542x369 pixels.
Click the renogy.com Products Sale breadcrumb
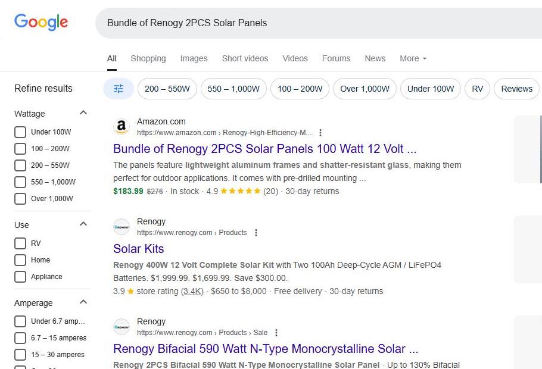(x=203, y=333)
